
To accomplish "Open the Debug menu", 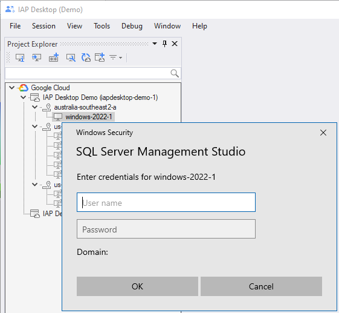I will (x=132, y=26).
